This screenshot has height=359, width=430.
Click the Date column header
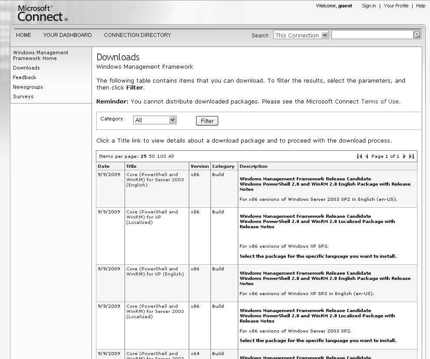click(x=104, y=166)
